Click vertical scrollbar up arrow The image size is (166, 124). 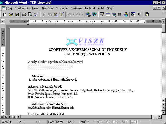[x=163, y=22]
